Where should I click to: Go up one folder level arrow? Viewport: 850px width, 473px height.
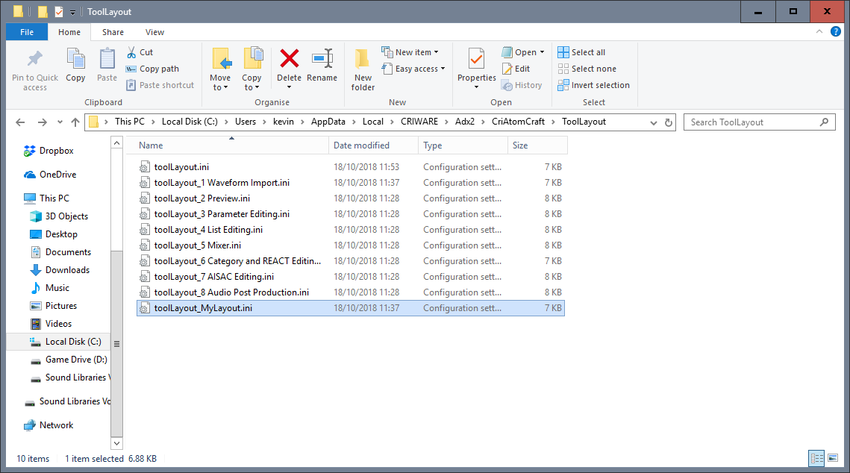[75, 122]
